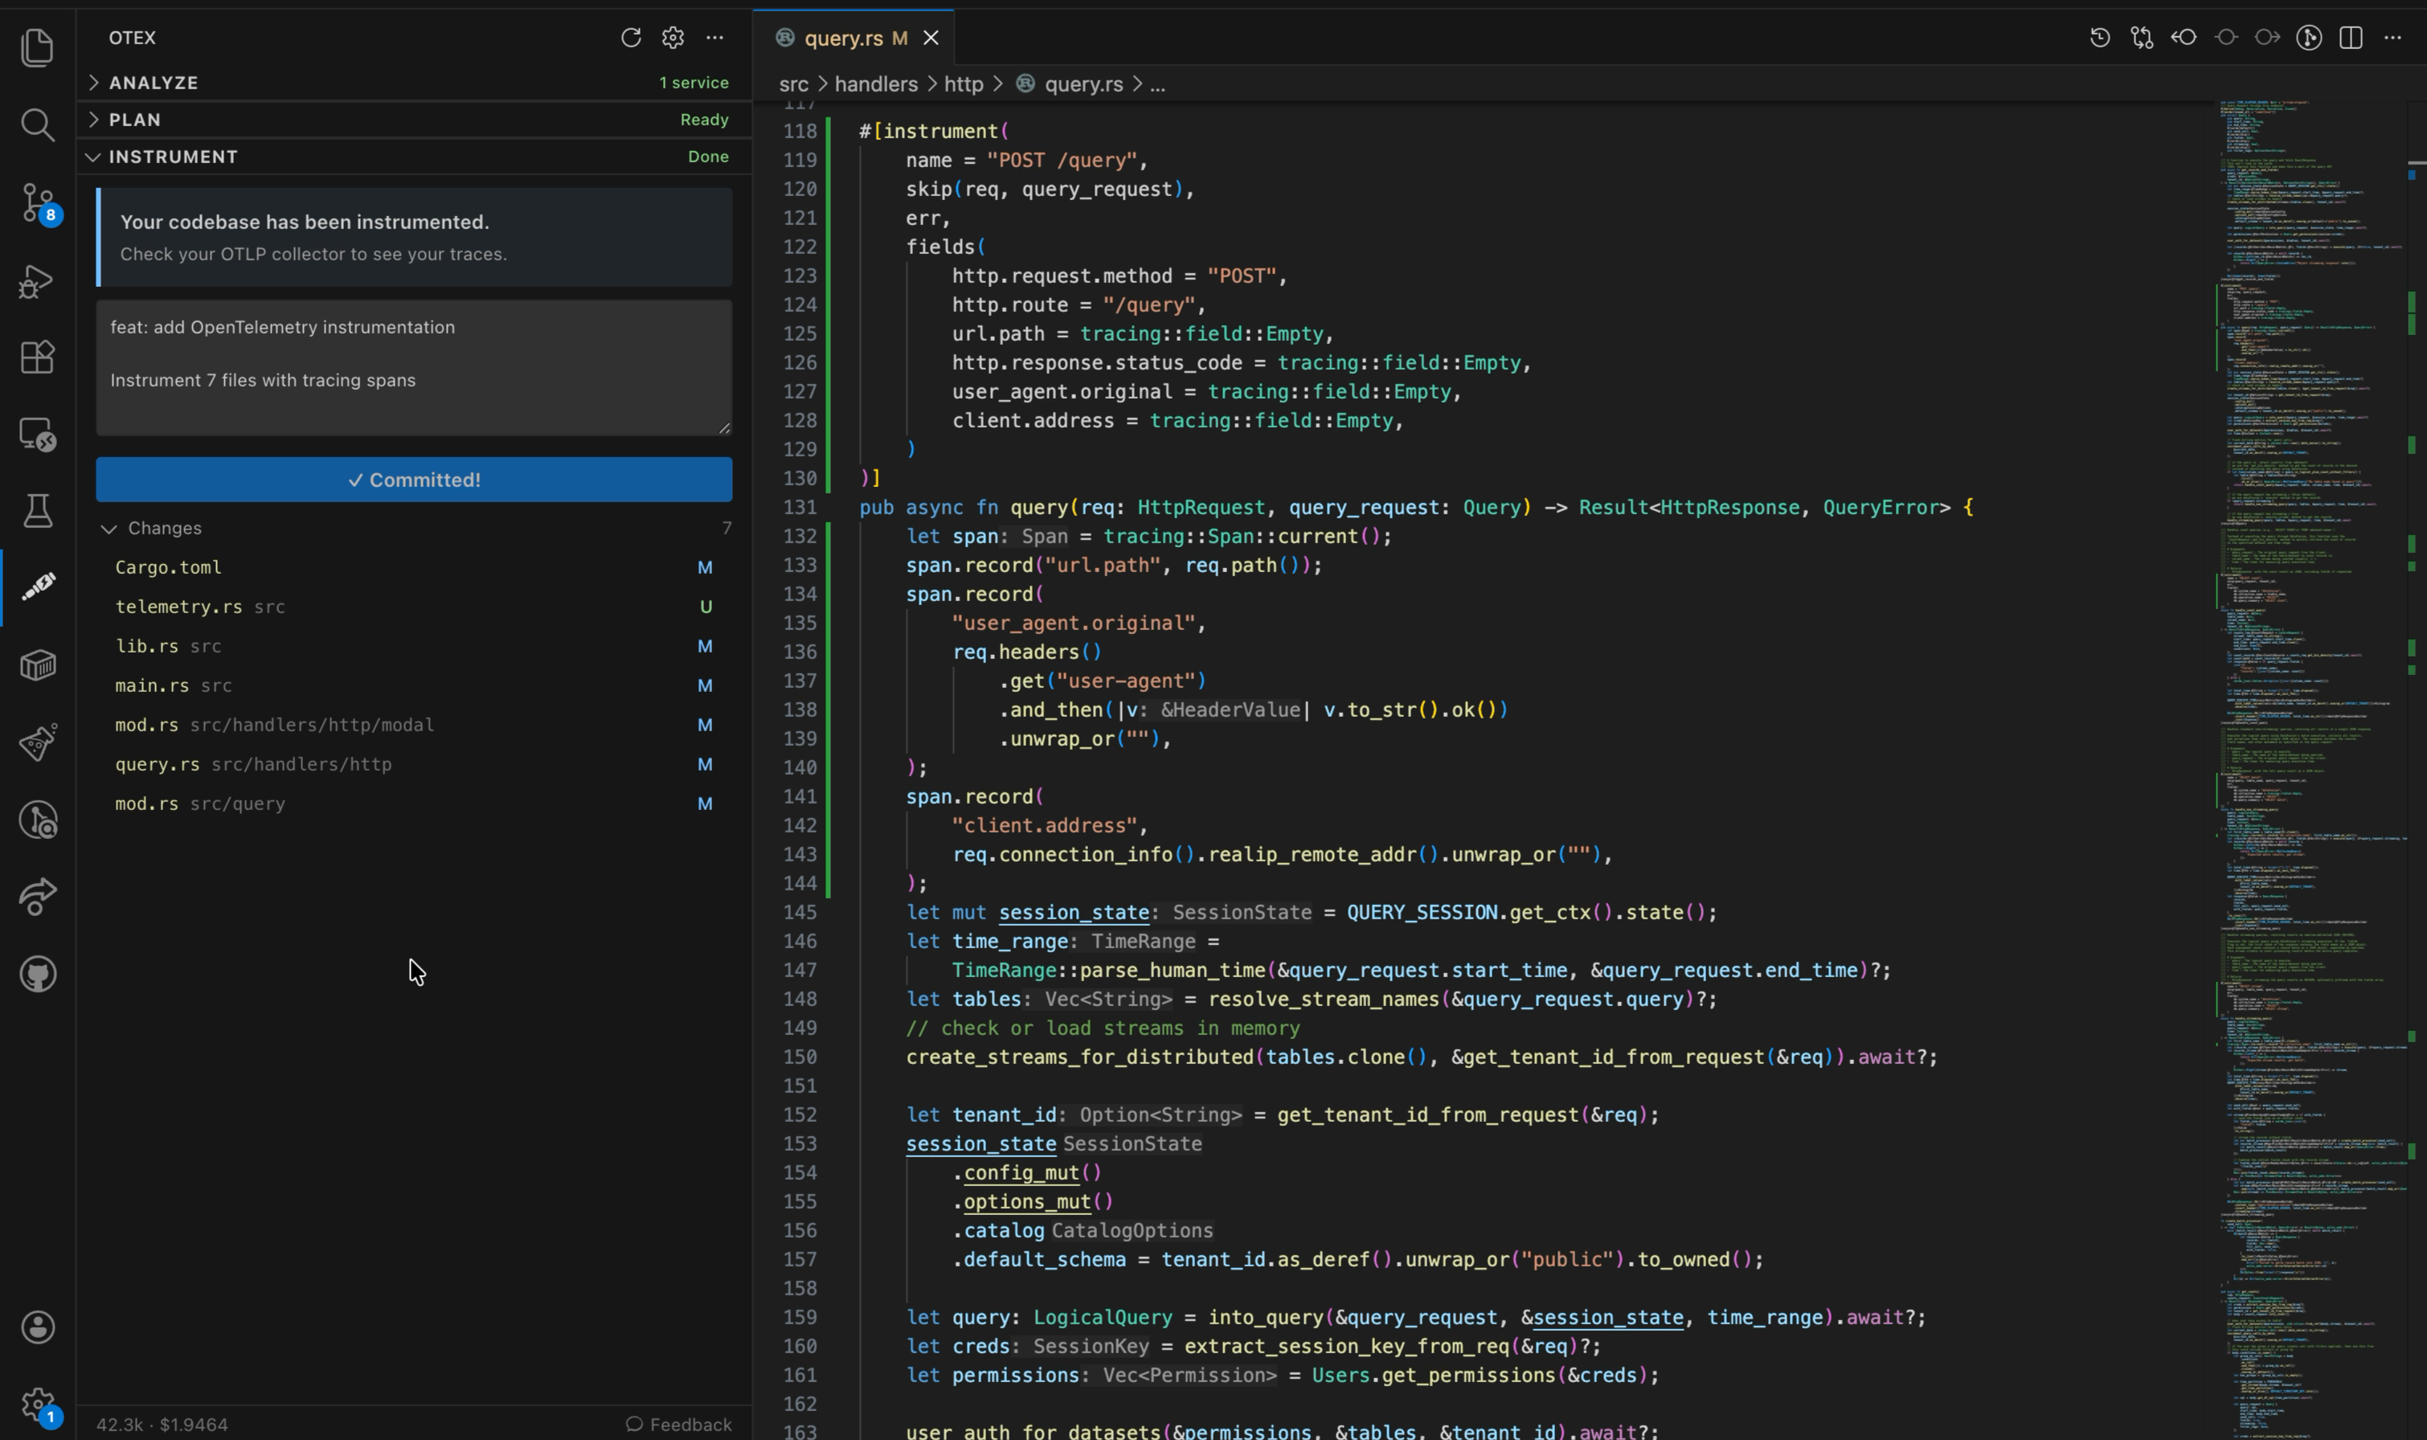Screen dimensions: 2427x1440
Task: Click the '// check or load streams' comment
Action: click(x=1103, y=1028)
